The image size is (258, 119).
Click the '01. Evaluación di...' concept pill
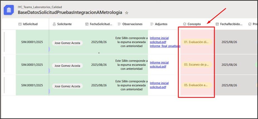[x=196, y=42]
